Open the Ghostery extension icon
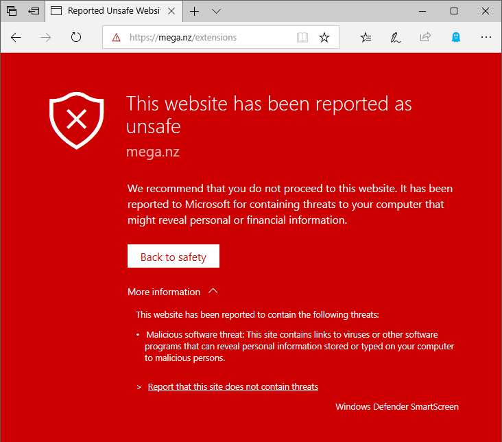Screen dimensions: 502x442 coord(456,38)
